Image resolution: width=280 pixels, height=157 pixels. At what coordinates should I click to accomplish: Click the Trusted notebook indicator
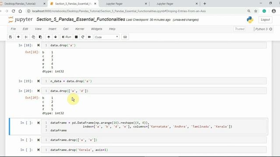[240, 29]
